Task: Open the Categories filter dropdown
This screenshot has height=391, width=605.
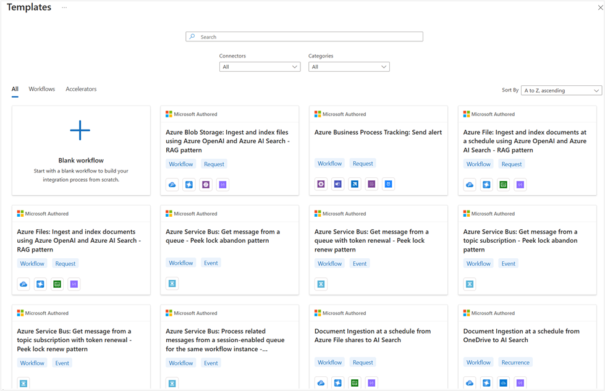Action: (x=349, y=67)
